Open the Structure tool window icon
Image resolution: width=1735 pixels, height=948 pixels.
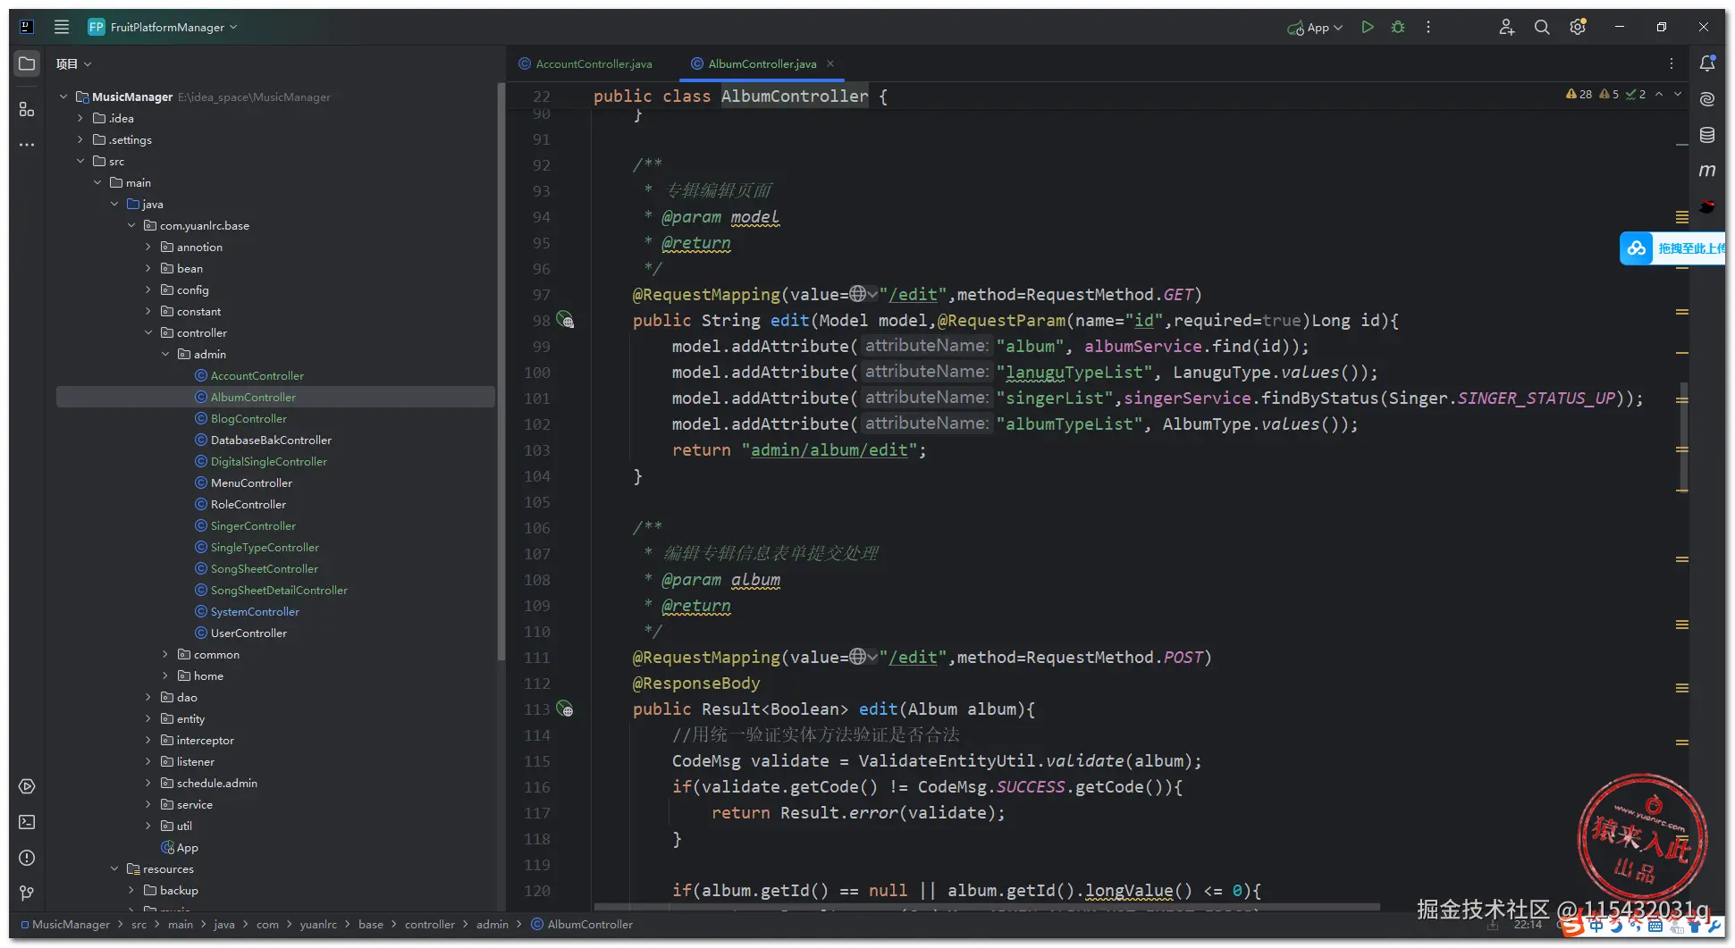27,109
